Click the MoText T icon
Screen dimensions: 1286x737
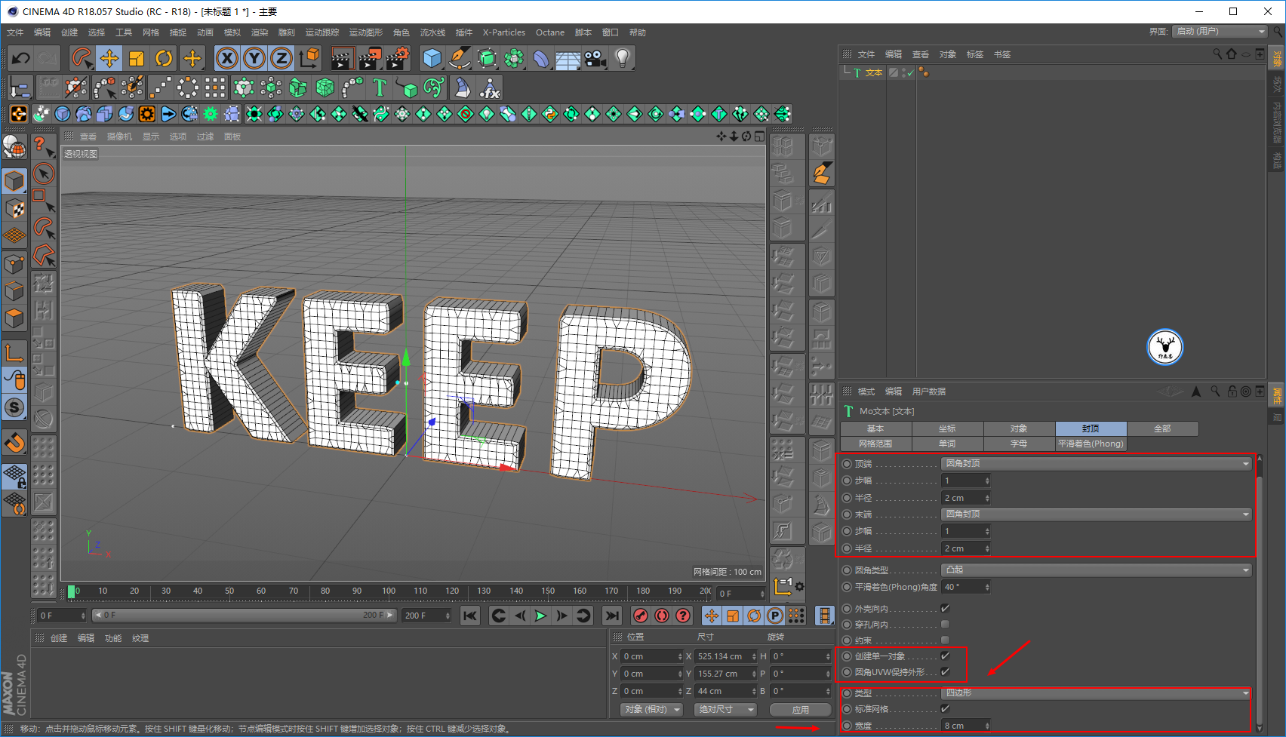[x=380, y=88]
